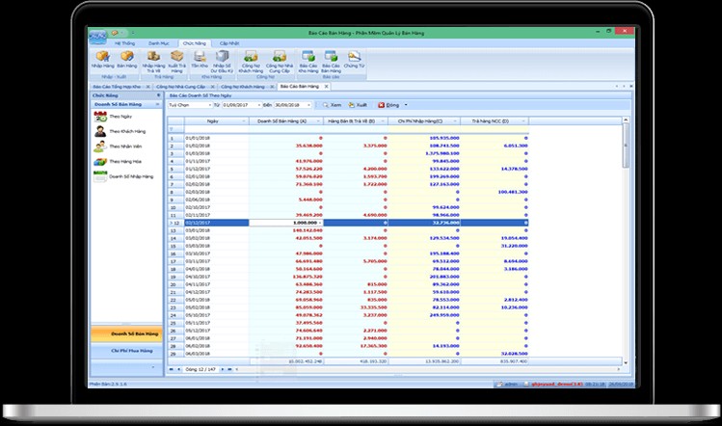Open Ngày column filter arrow
Screen dimensions: 722x426
244,121
